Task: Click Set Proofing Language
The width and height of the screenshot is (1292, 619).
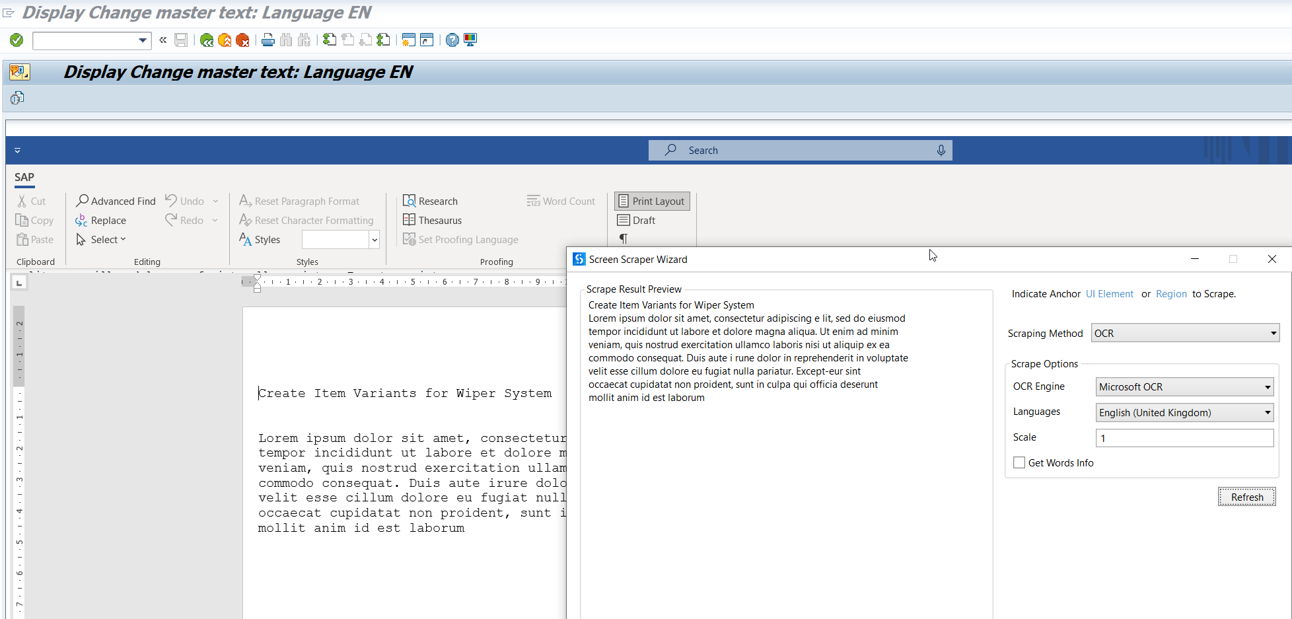Action: [460, 239]
